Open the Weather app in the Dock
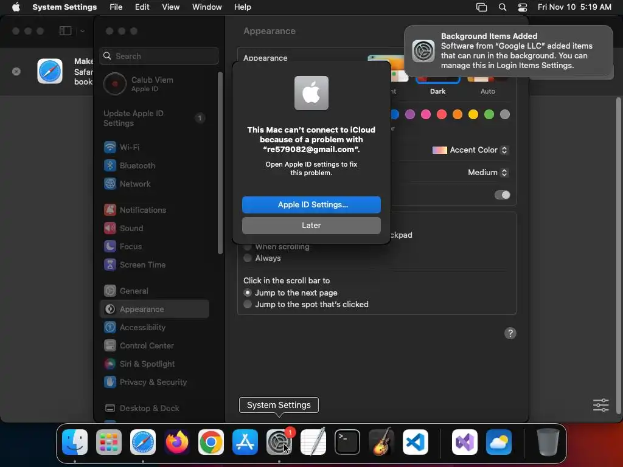The width and height of the screenshot is (623, 467). (x=499, y=442)
